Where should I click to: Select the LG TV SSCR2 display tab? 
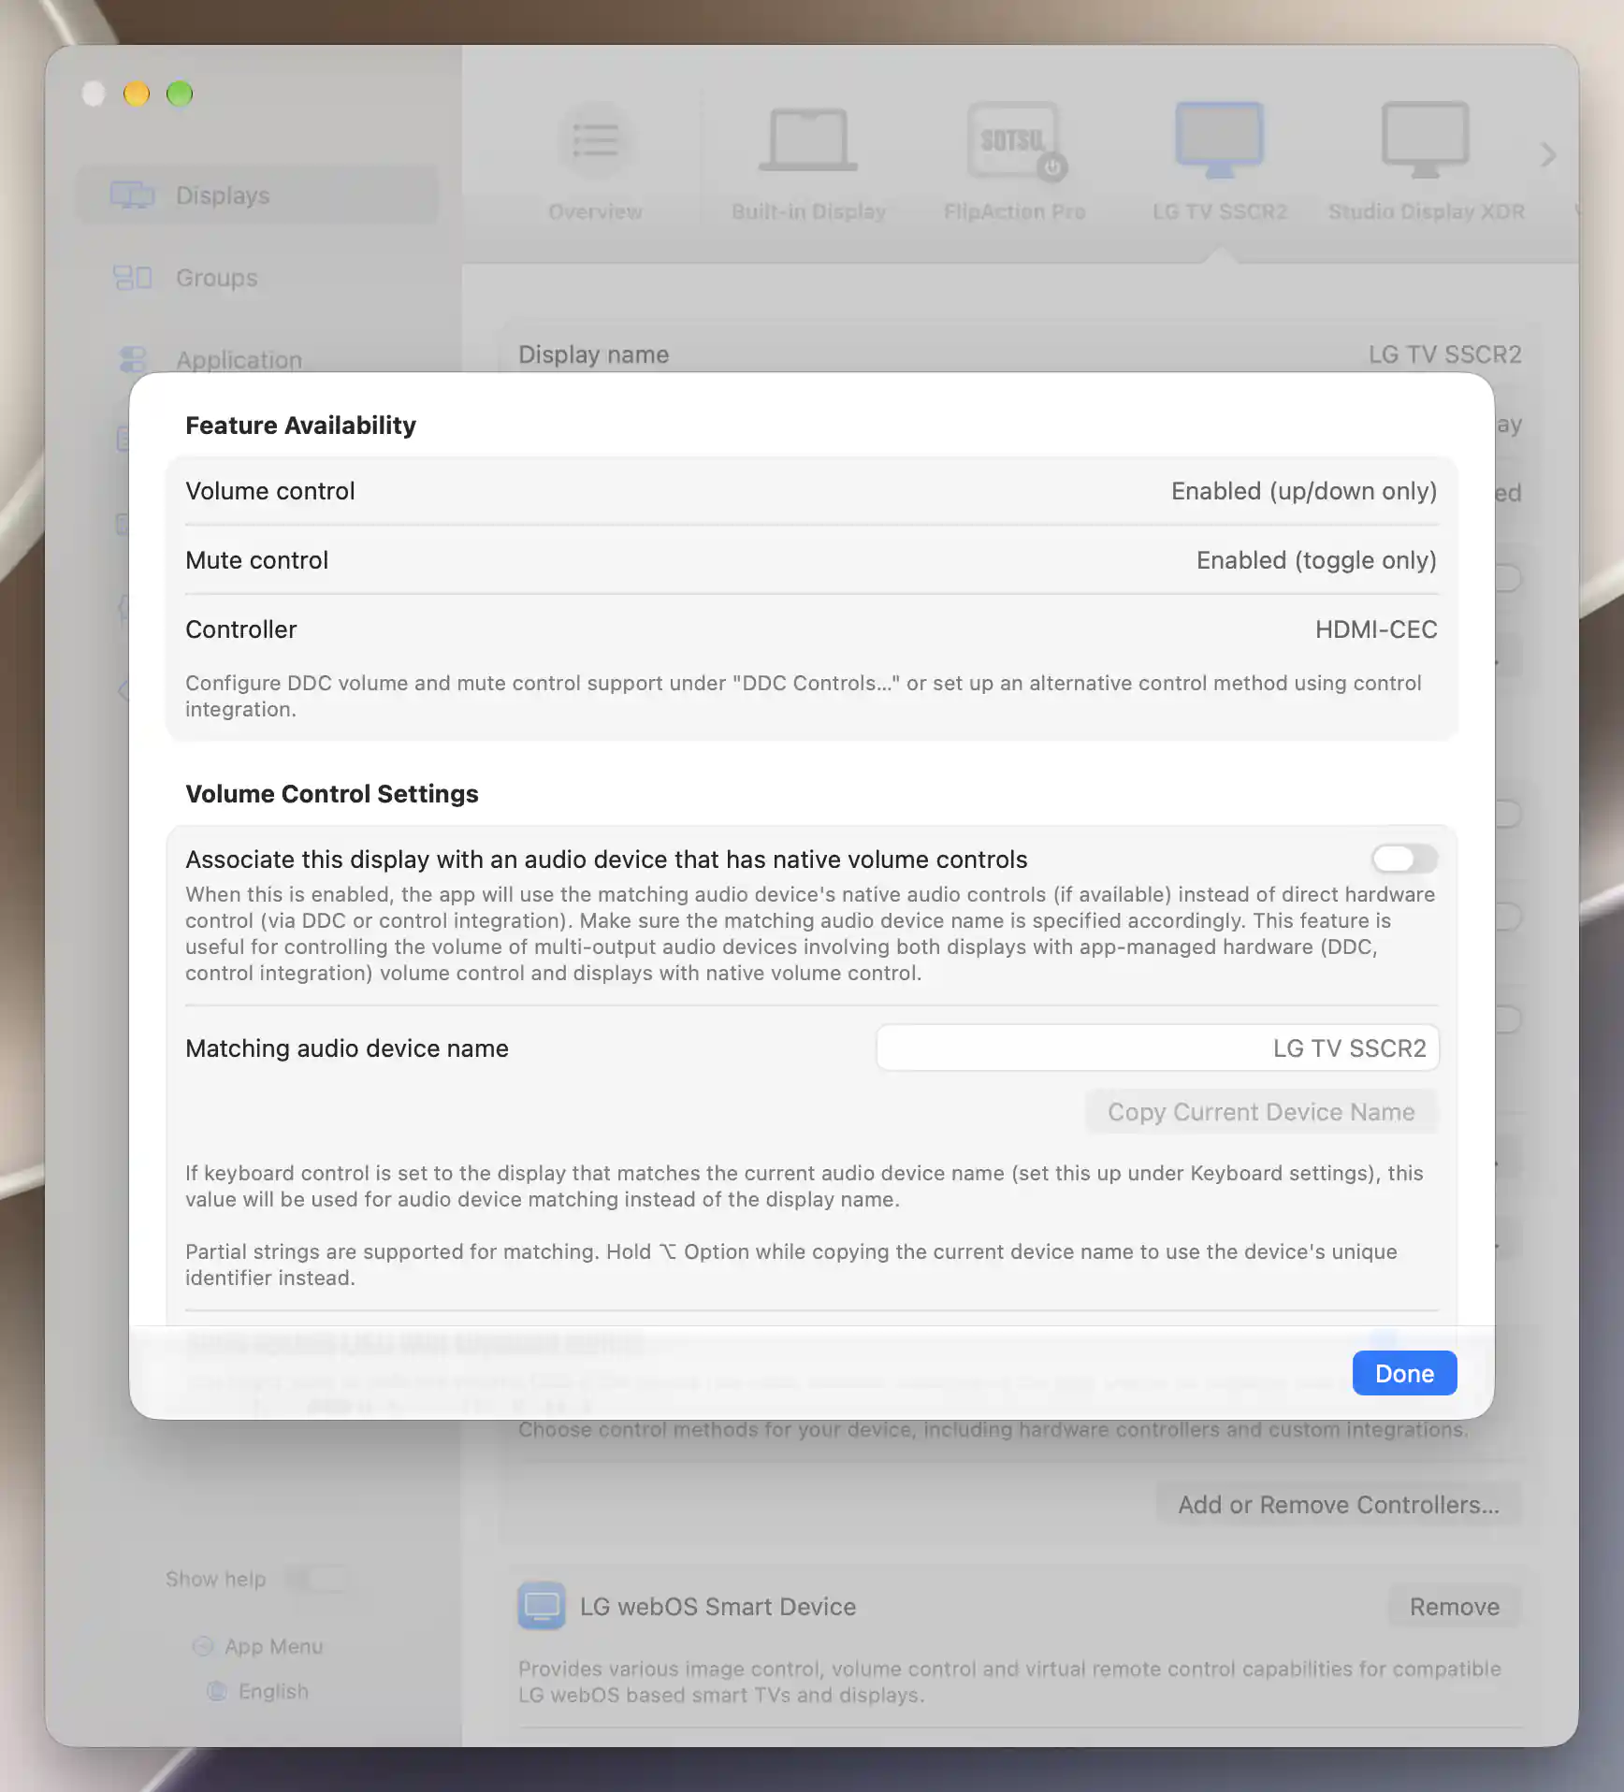1219,161
